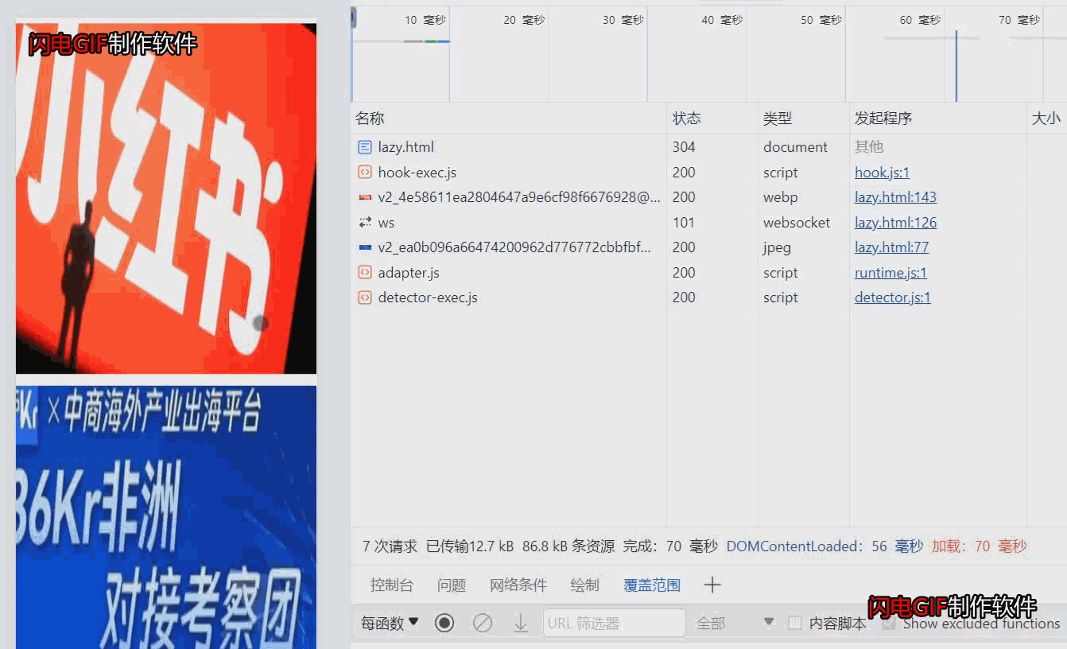
Task: Switch to the 问题 tab
Action: [452, 585]
